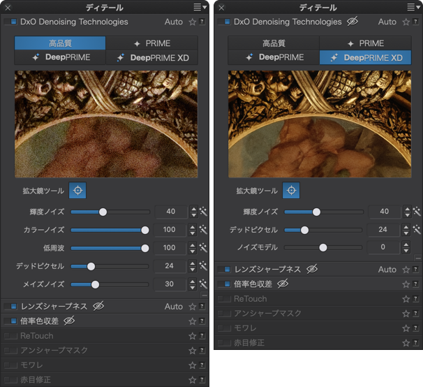Enable モワレ switch in right panel
Viewport: 423px width, 387px height.
pyautogui.click(x=225, y=328)
